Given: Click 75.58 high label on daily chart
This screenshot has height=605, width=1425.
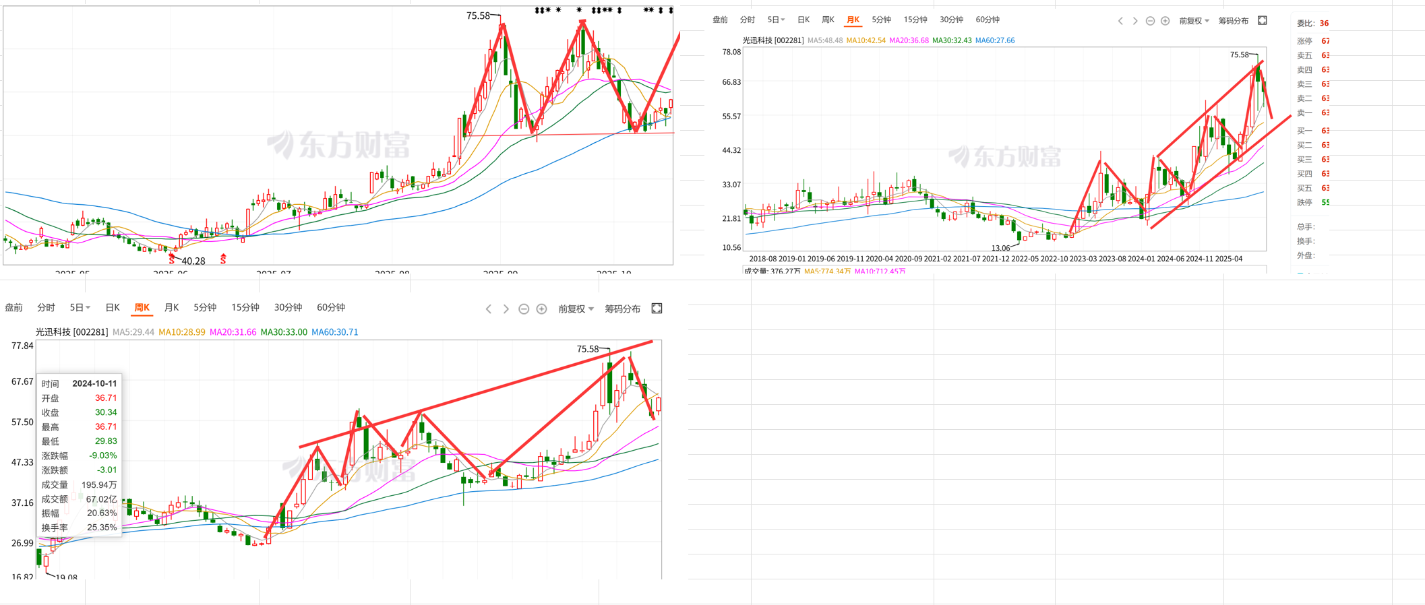Looking at the screenshot, I should coord(478,15).
